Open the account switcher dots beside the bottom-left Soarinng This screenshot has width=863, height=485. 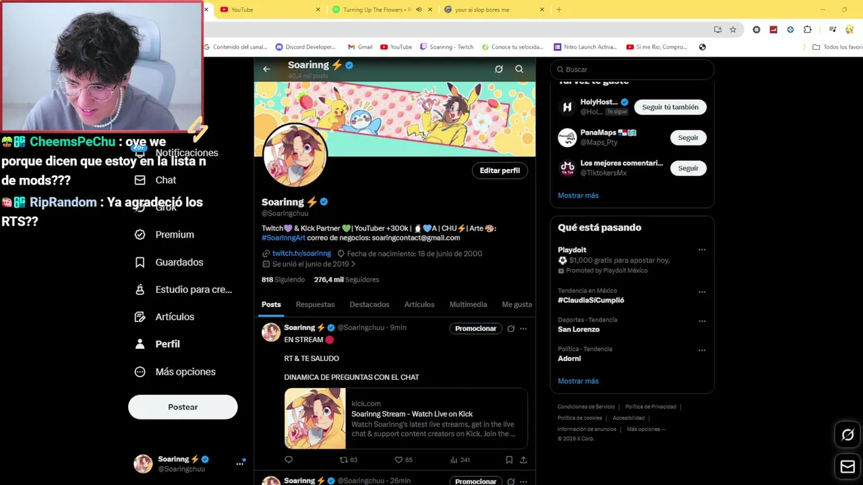[x=239, y=463]
